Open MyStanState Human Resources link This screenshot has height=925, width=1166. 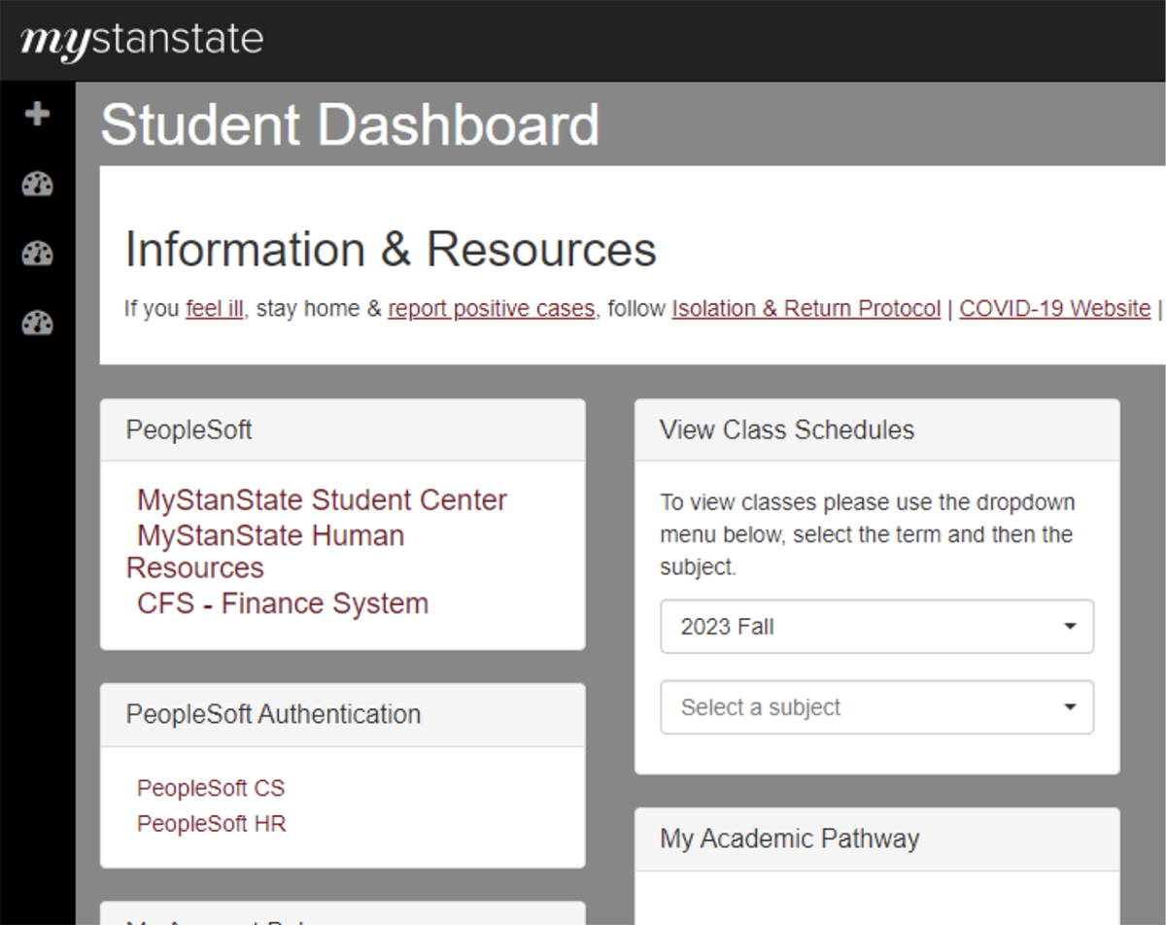tap(265, 552)
